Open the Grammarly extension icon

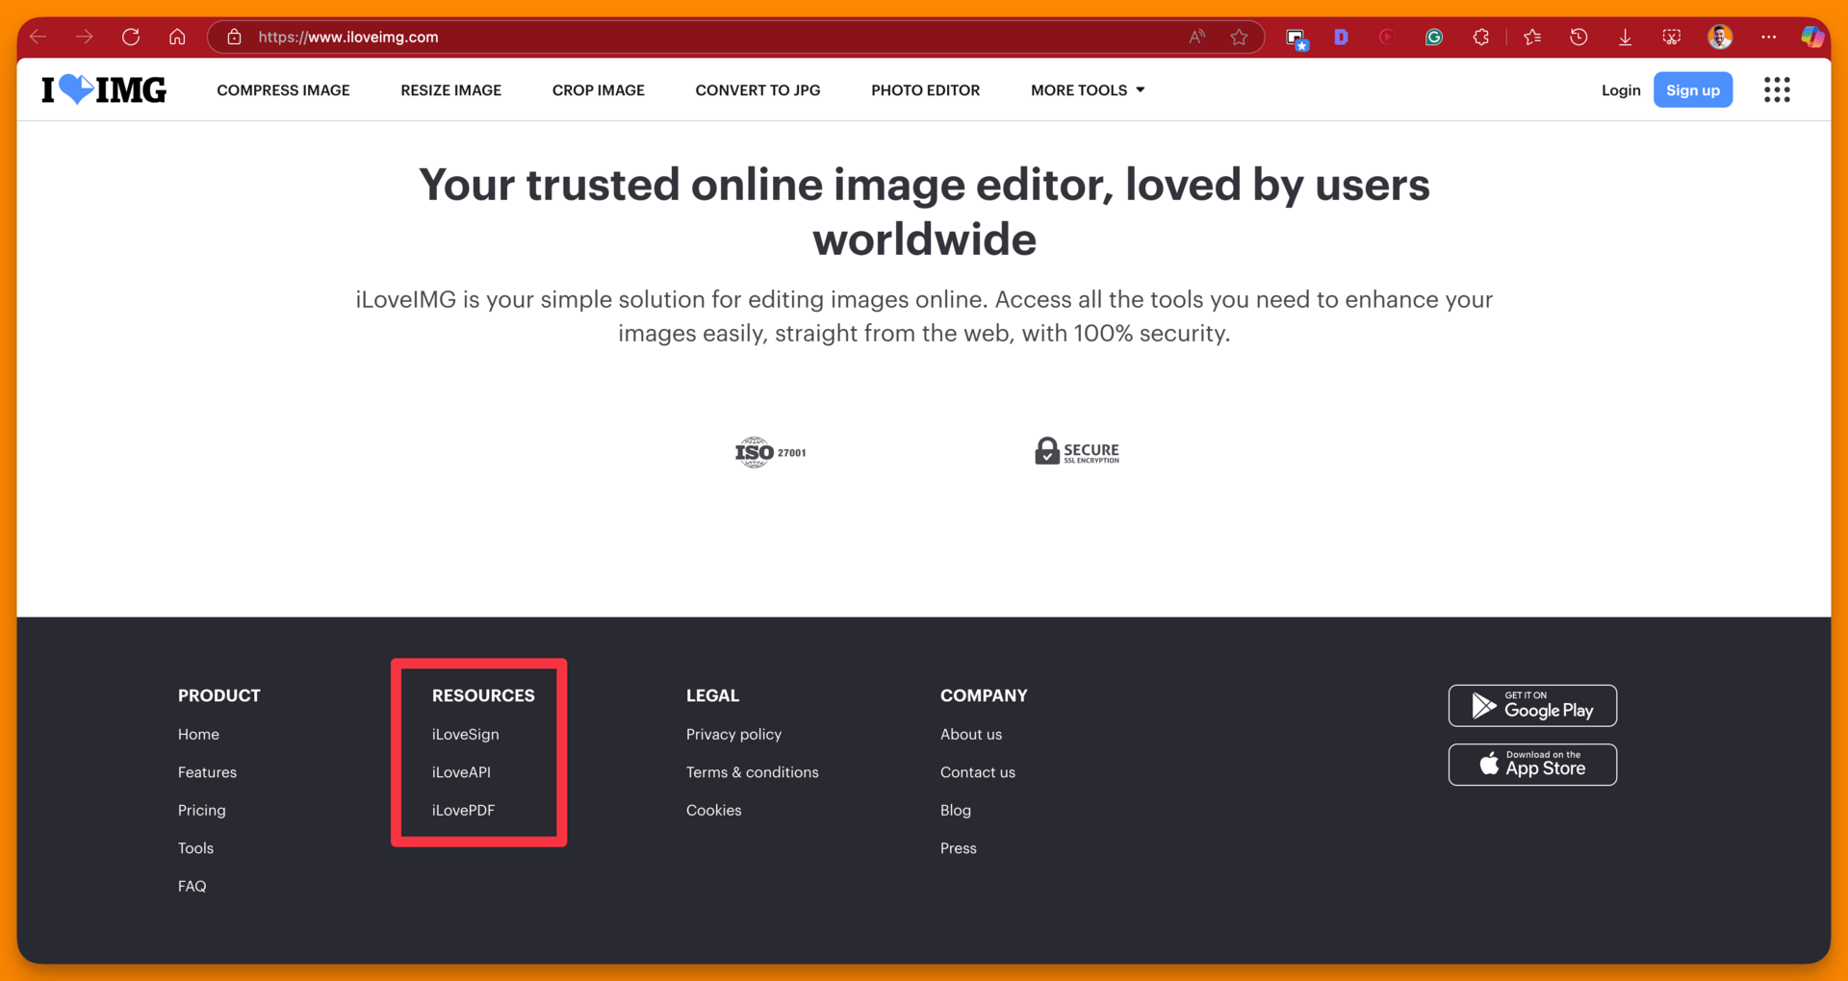[x=1434, y=37]
